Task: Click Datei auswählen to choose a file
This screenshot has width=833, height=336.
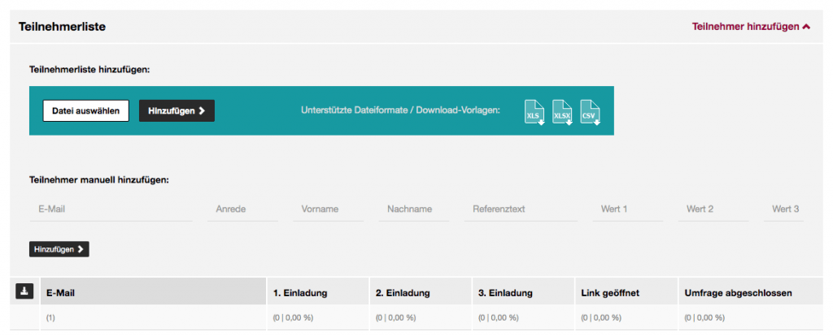Action: 86,110
